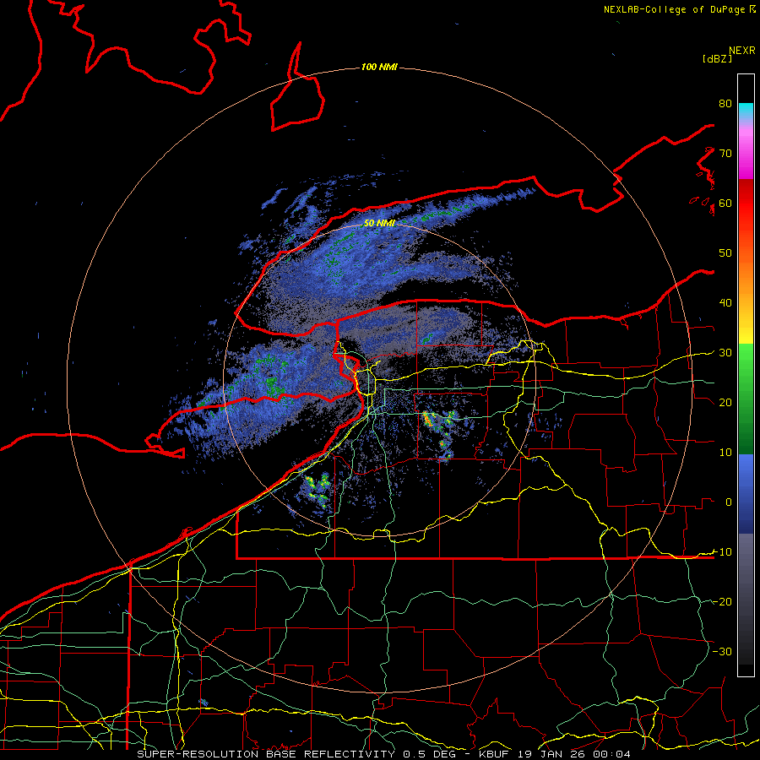Viewport: 760px width, 760px height.
Task: Click the -20 dBZ scale value
Action: click(x=722, y=601)
